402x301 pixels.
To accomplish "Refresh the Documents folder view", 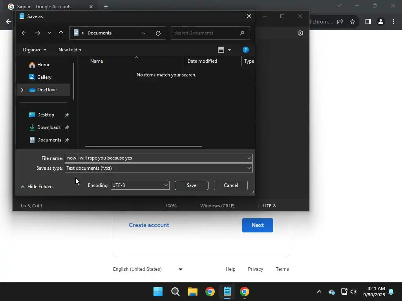I will point(158,33).
